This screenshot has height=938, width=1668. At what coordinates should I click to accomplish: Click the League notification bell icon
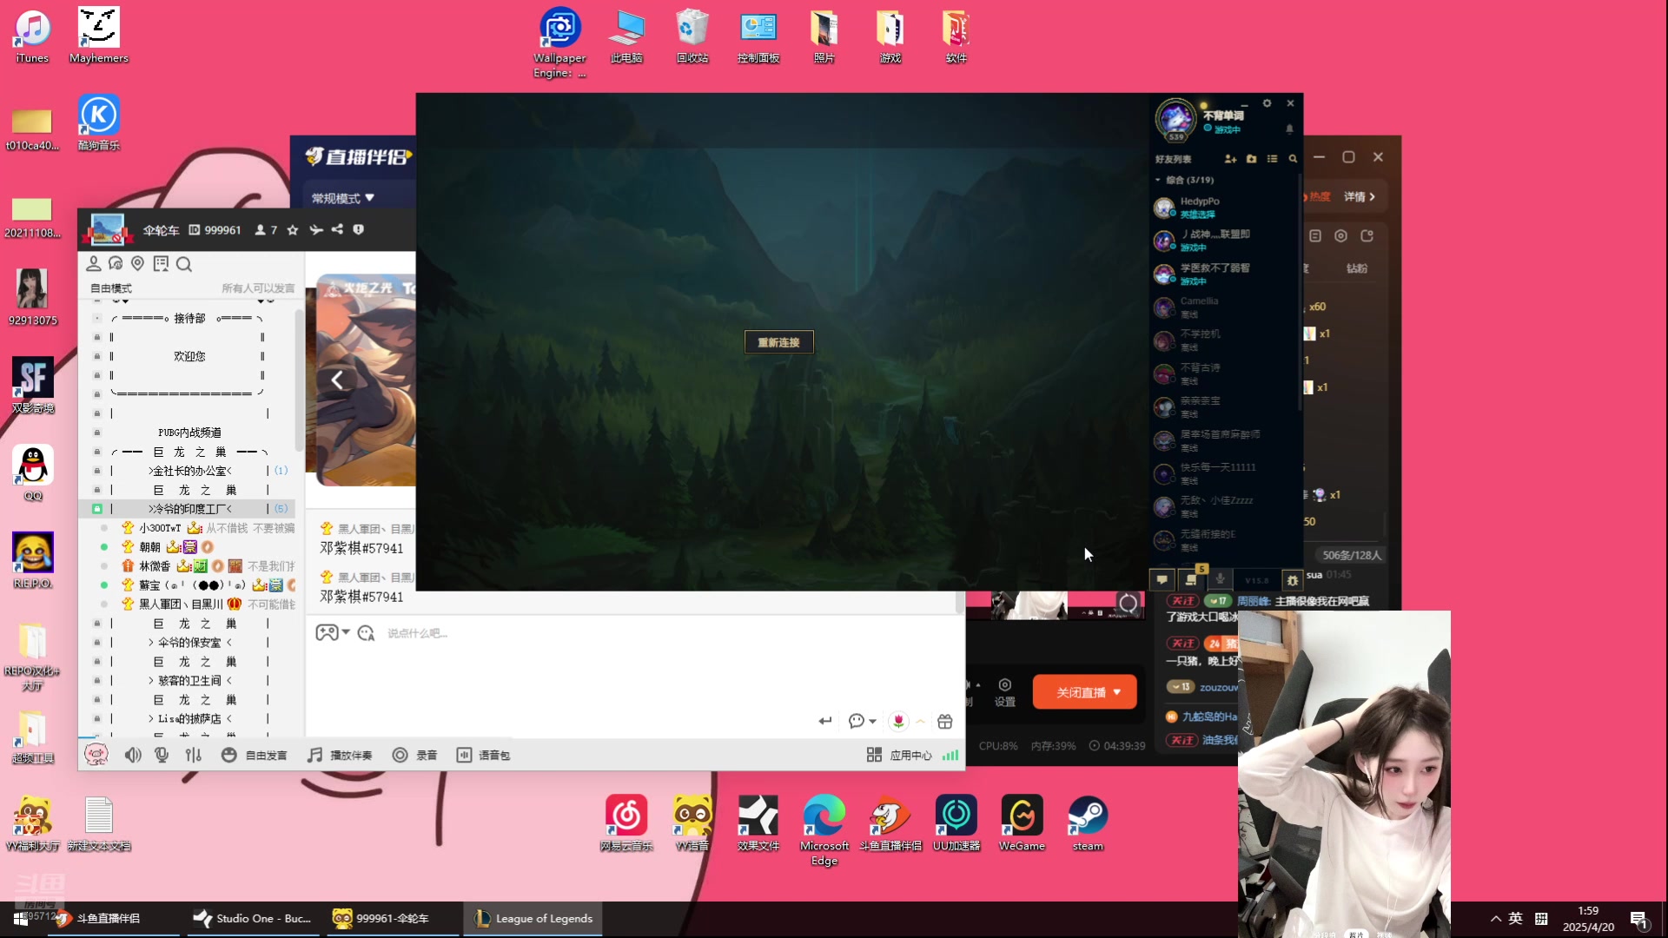point(1289,129)
